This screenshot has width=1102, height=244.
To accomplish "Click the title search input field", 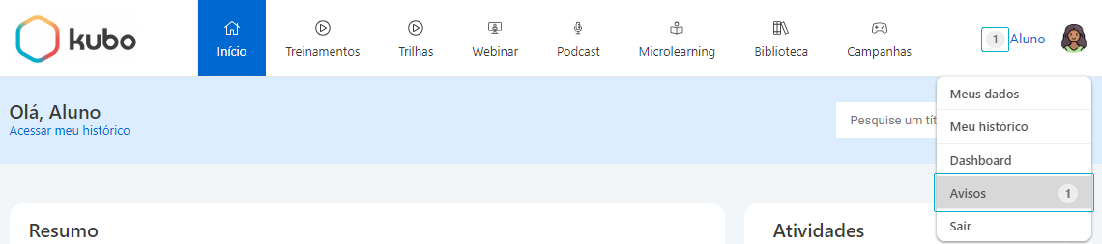I will tap(887, 120).
